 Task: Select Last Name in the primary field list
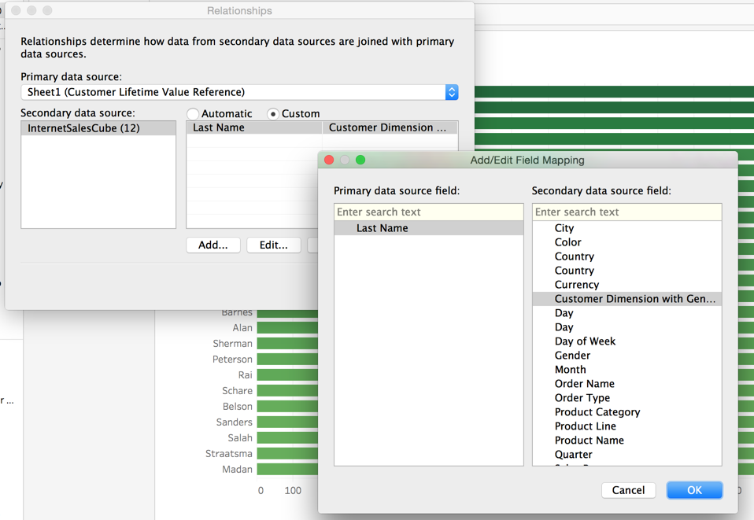pos(428,228)
